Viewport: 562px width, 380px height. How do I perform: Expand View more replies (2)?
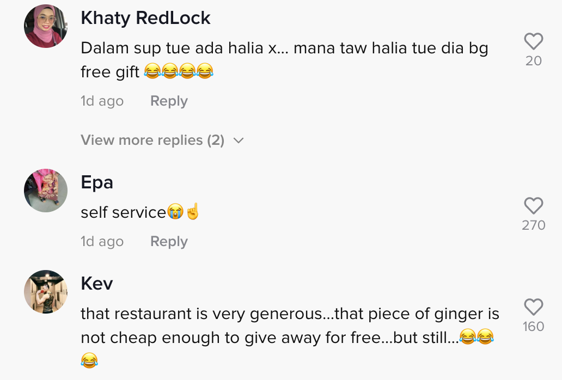point(152,140)
